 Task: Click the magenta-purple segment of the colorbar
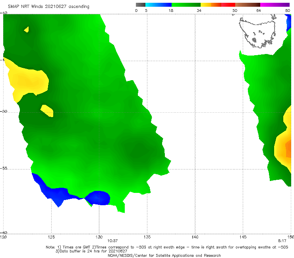point(275,5)
